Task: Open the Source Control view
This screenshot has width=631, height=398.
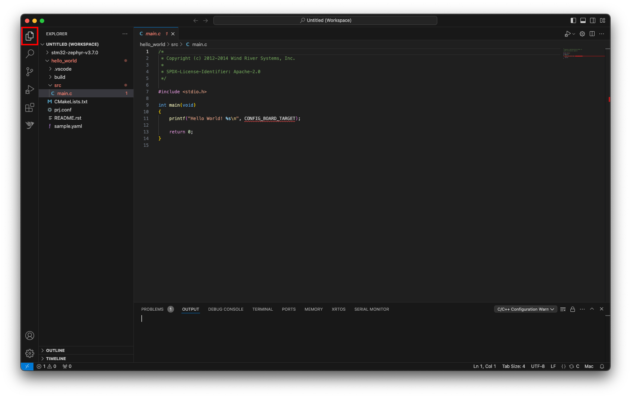Action: (x=29, y=72)
